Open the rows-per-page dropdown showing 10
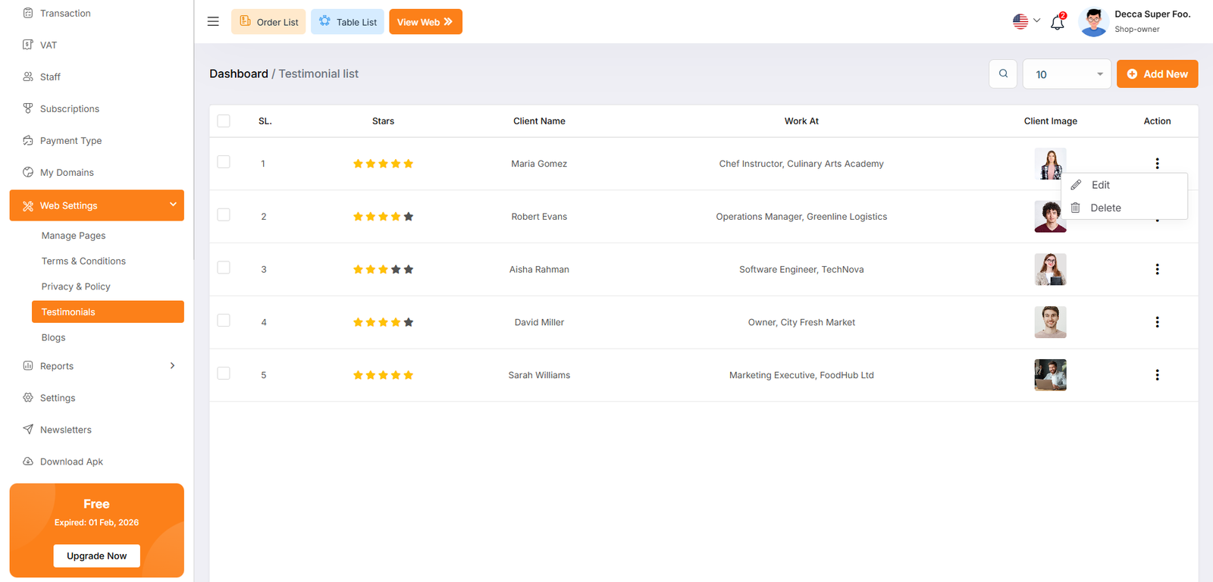This screenshot has height=582, width=1213. pyautogui.click(x=1067, y=74)
